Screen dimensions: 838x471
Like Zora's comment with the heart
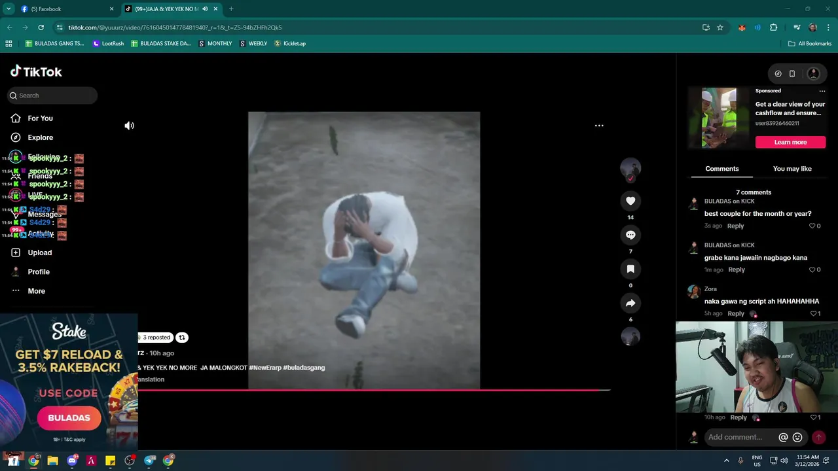pyautogui.click(x=812, y=313)
